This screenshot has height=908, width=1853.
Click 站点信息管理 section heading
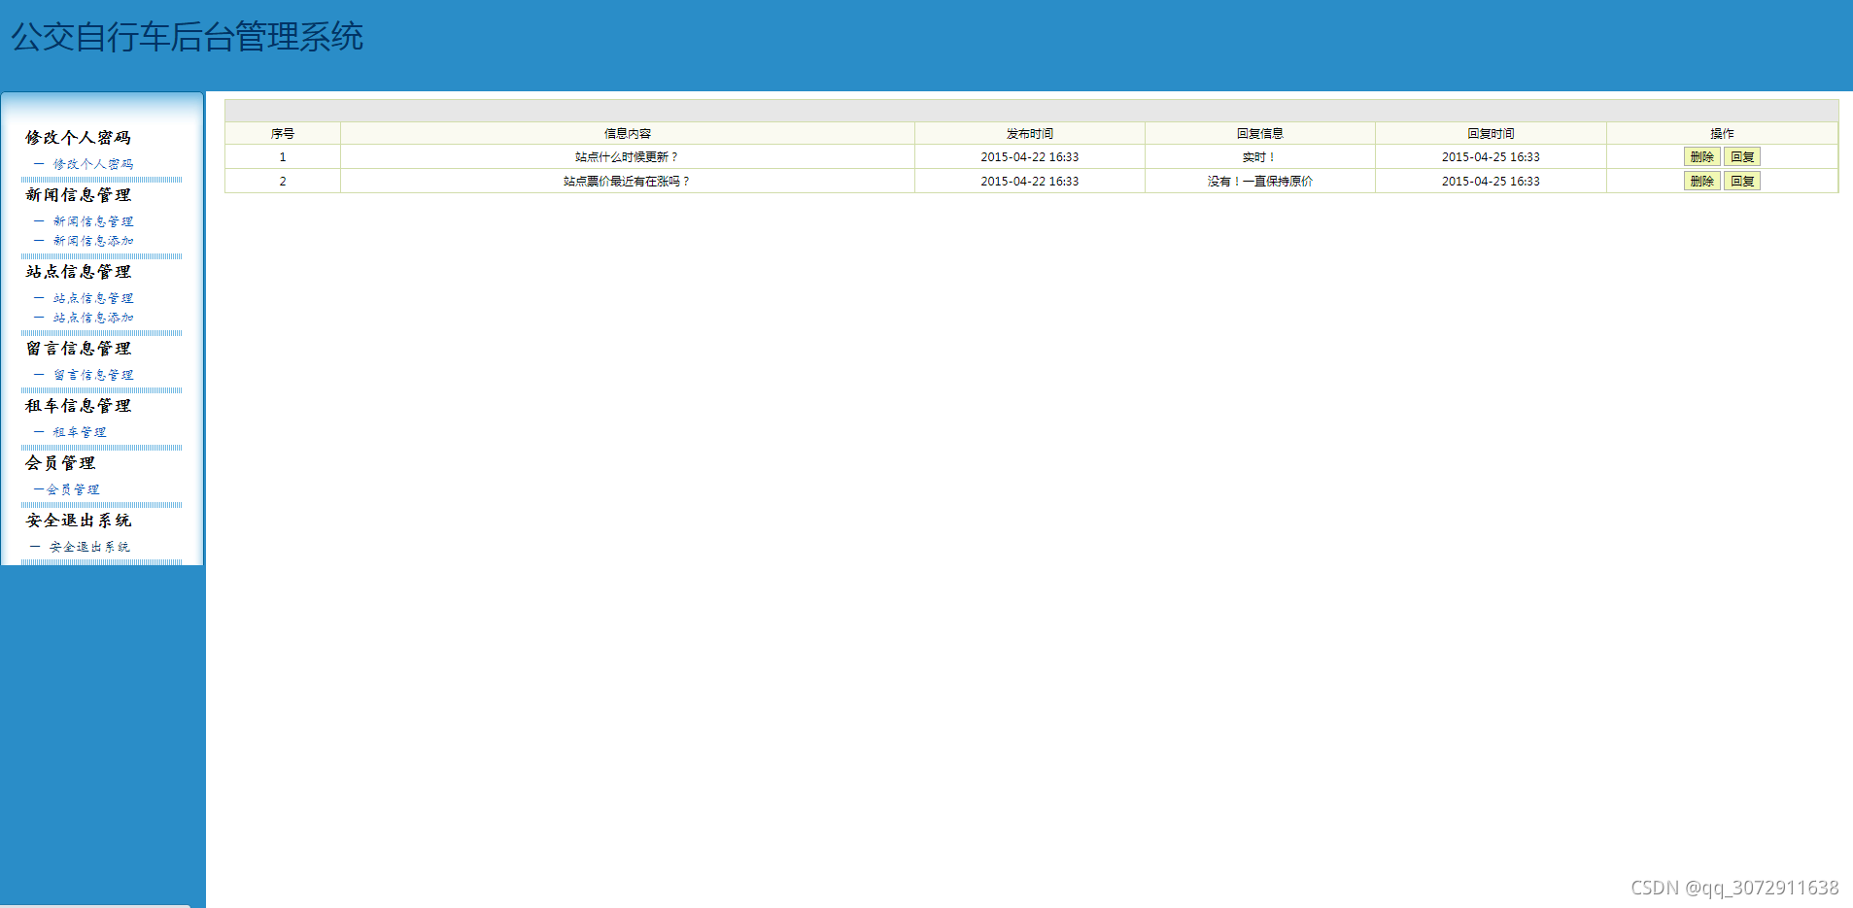(x=78, y=272)
